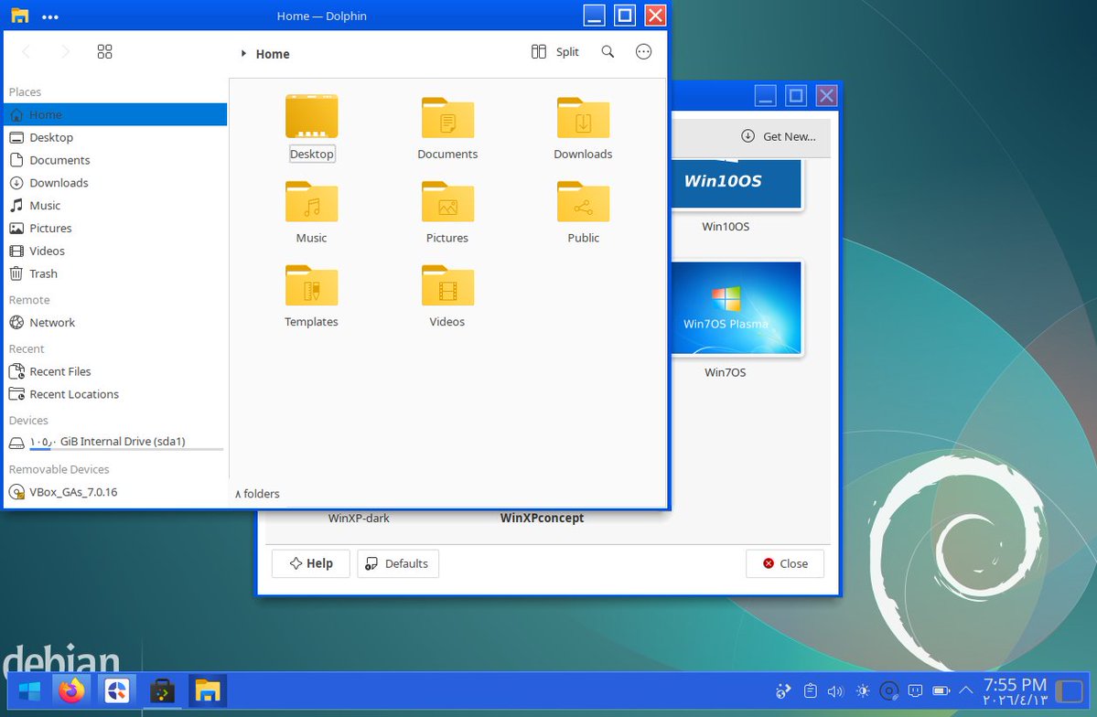Image resolution: width=1097 pixels, height=717 pixels.
Task: Click the 7:55 PM clock
Action: 1016,684
